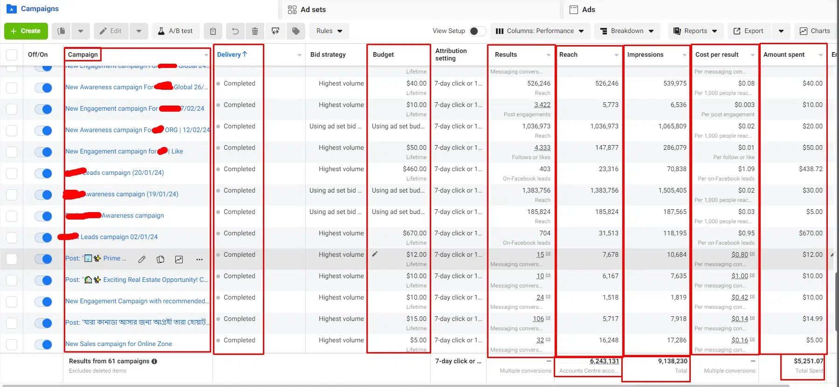The width and height of the screenshot is (839, 387).
Task: Toggle the View Setup switch
Action: pos(477,31)
